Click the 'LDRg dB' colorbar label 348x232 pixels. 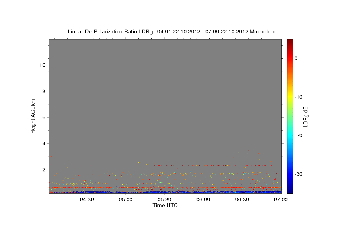point(305,116)
